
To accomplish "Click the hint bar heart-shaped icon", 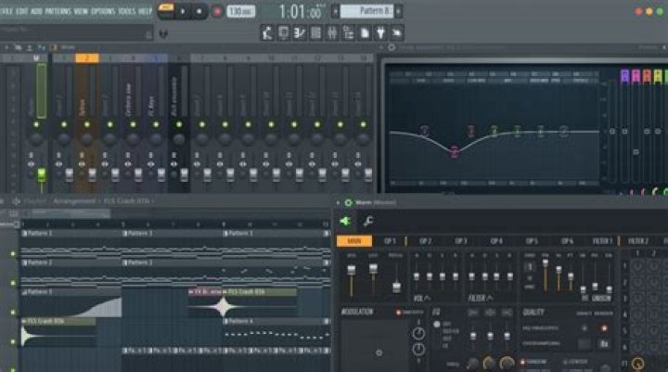I will 162,33.
